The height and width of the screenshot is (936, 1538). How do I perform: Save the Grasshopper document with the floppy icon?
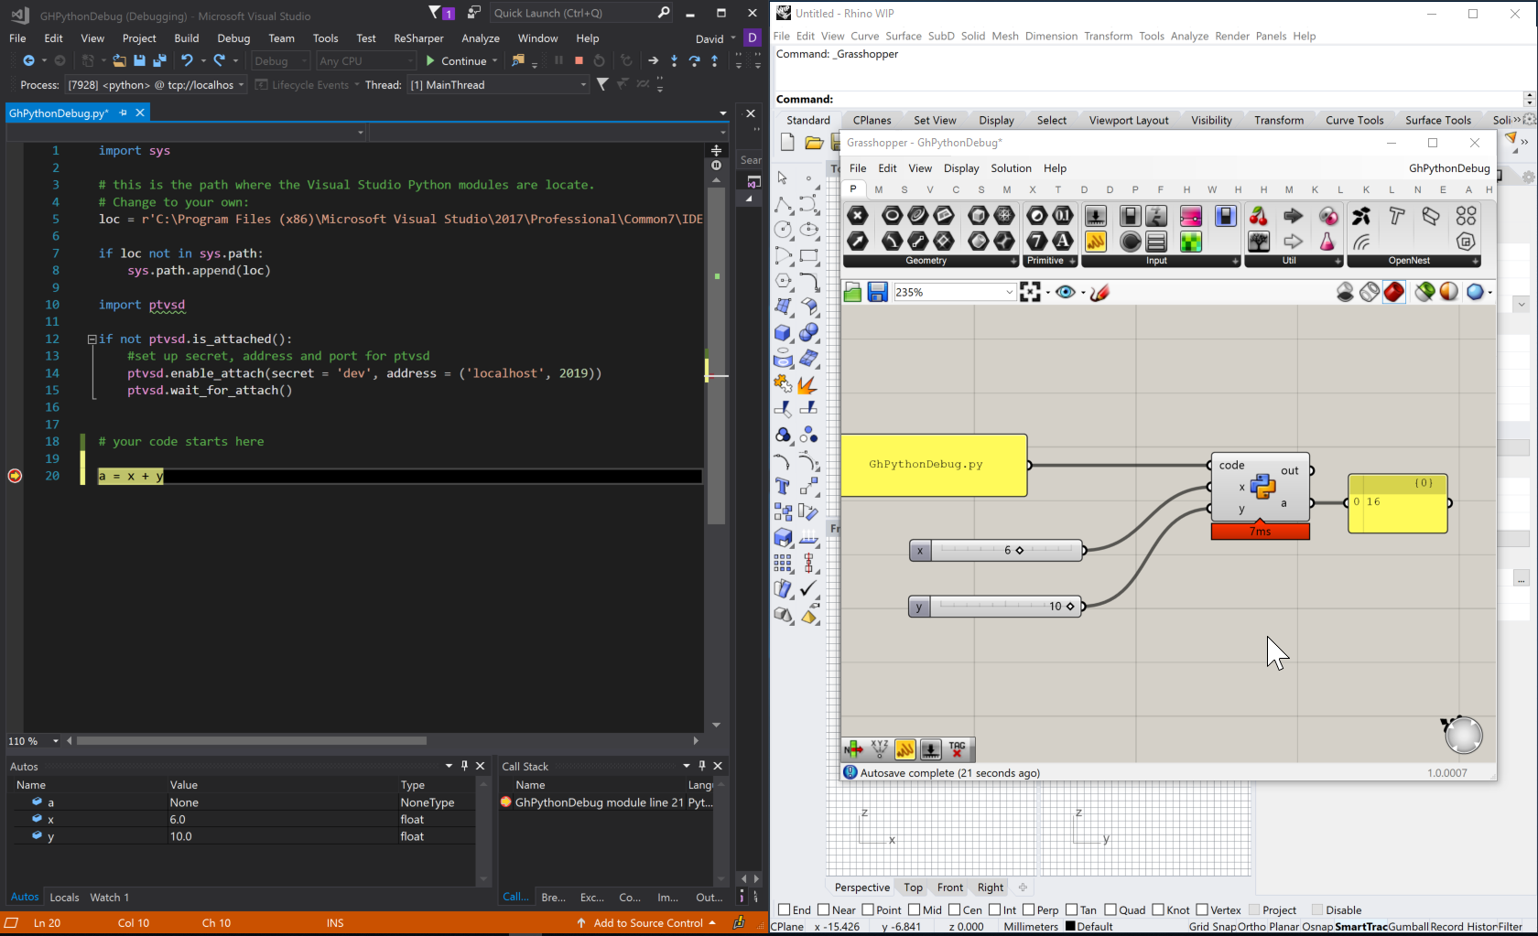(877, 292)
